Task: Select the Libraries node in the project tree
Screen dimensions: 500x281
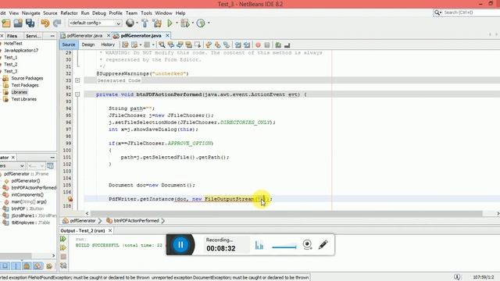Action: click(20, 92)
